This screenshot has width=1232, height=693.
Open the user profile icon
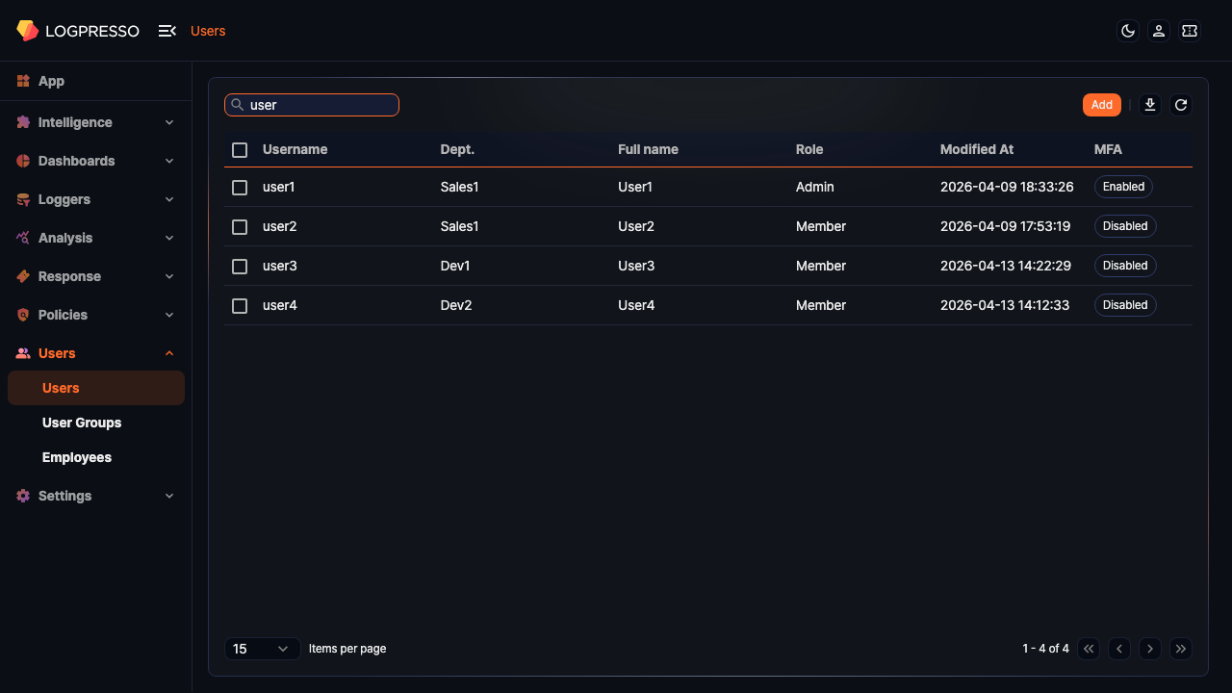[x=1159, y=31]
